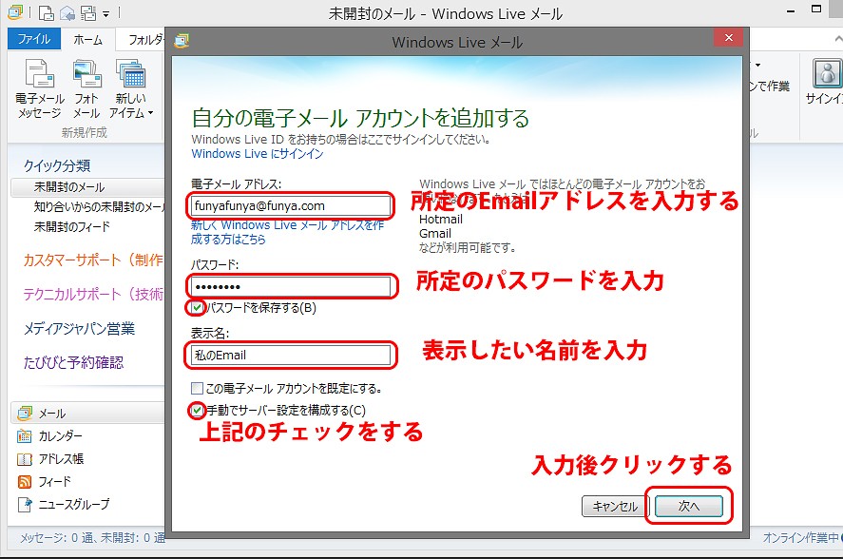The width and height of the screenshot is (843, 559).
Task: Click the Windows Live Mail app icon in title bar
Action: (x=15, y=11)
